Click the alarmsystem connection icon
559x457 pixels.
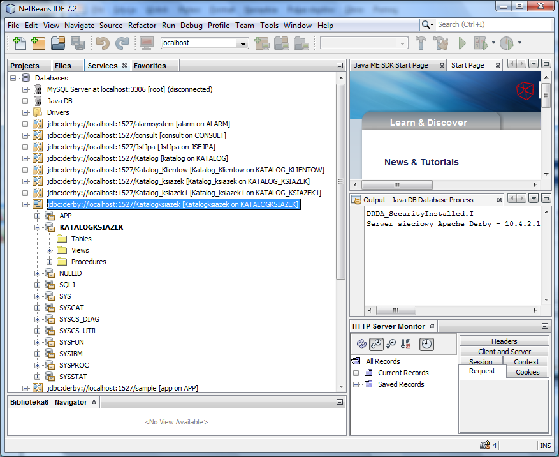38,124
